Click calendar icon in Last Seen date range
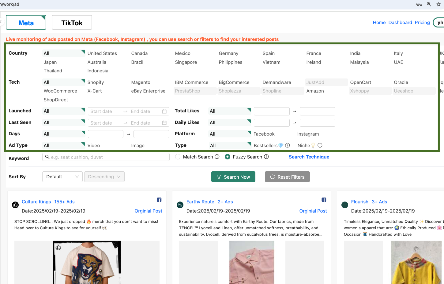The height and width of the screenshot is (284, 444). (164, 123)
